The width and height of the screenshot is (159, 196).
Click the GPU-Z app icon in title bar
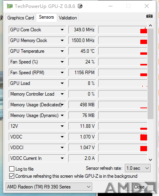tap(10, 6)
